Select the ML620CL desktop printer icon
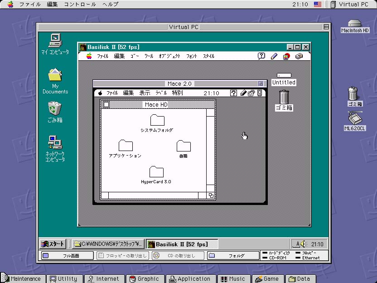Viewport: 377px width, 283px height. tap(355, 121)
